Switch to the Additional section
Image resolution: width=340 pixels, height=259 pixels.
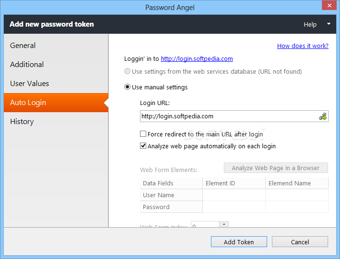pyautogui.click(x=56, y=65)
